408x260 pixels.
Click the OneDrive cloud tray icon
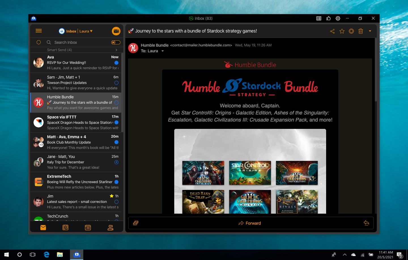tap(353, 255)
